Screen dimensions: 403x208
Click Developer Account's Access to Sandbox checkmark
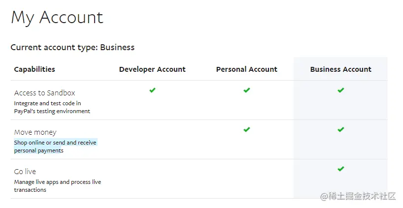152,90
